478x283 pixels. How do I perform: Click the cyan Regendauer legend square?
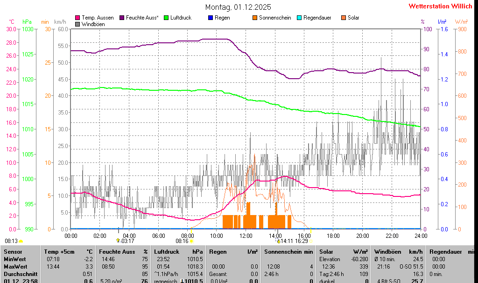click(299, 18)
